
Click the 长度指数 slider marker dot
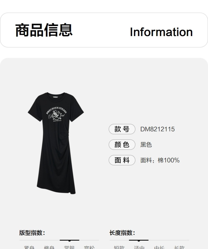(x=139, y=241)
